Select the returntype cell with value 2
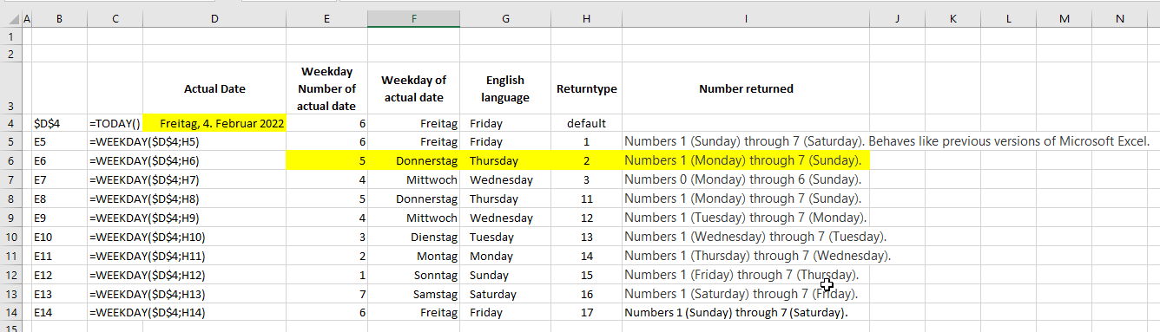Image resolution: width=1160 pixels, height=332 pixels. pyautogui.click(x=586, y=161)
